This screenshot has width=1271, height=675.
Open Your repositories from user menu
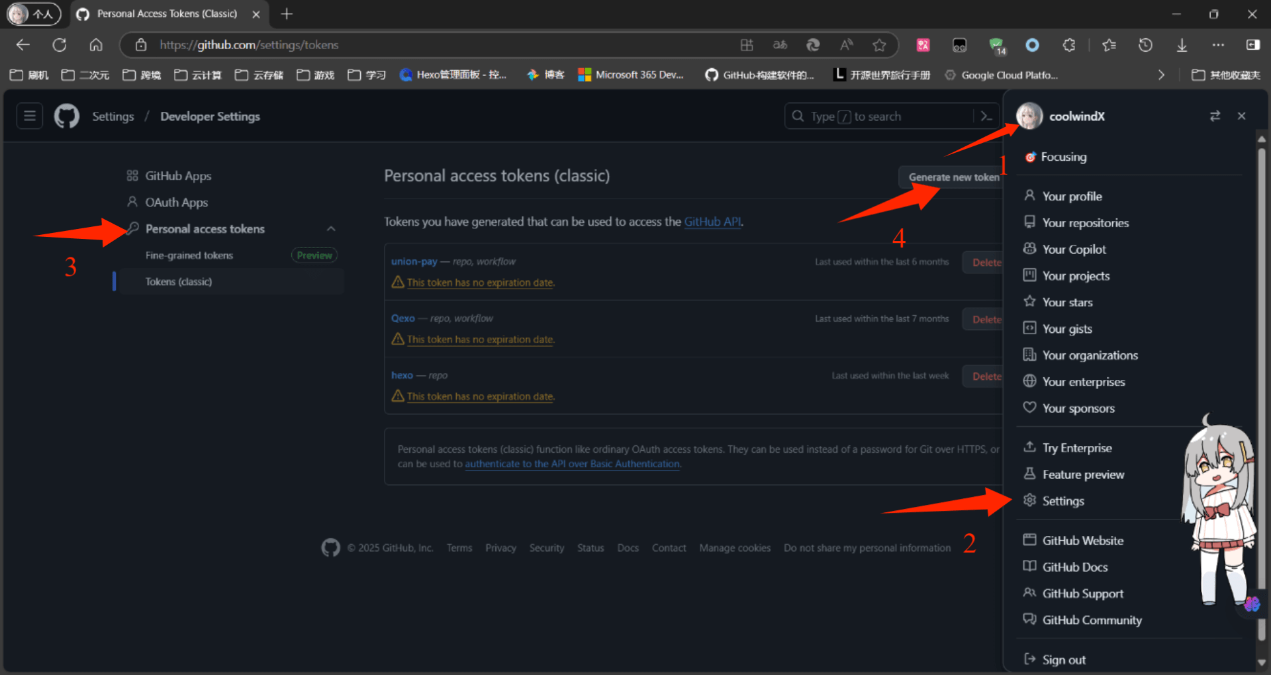click(1086, 223)
